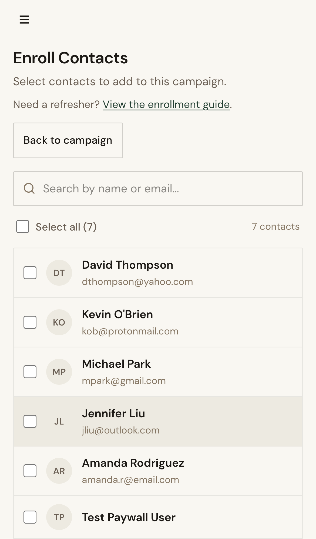Image resolution: width=316 pixels, height=539 pixels.
Task: Click the search magnifier icon
Action: (x=29, y=189)
